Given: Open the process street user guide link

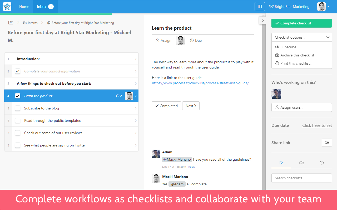Looking at the screenshot, I should tap(200, 83).
